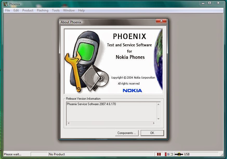The height and width of the screenshot is (159, 227).
Task: Open the Edit menu
Action: click(x=16, y=10)
